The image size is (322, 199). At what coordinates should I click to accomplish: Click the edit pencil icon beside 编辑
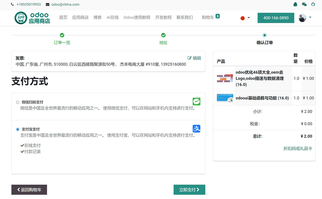point(189,58)
